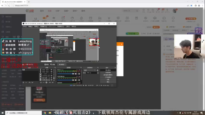The height and width of the screenshot is (115, 205).
Task: Pop out the Audio Mixer dock panel icon
Action: (x=81, y=67)
